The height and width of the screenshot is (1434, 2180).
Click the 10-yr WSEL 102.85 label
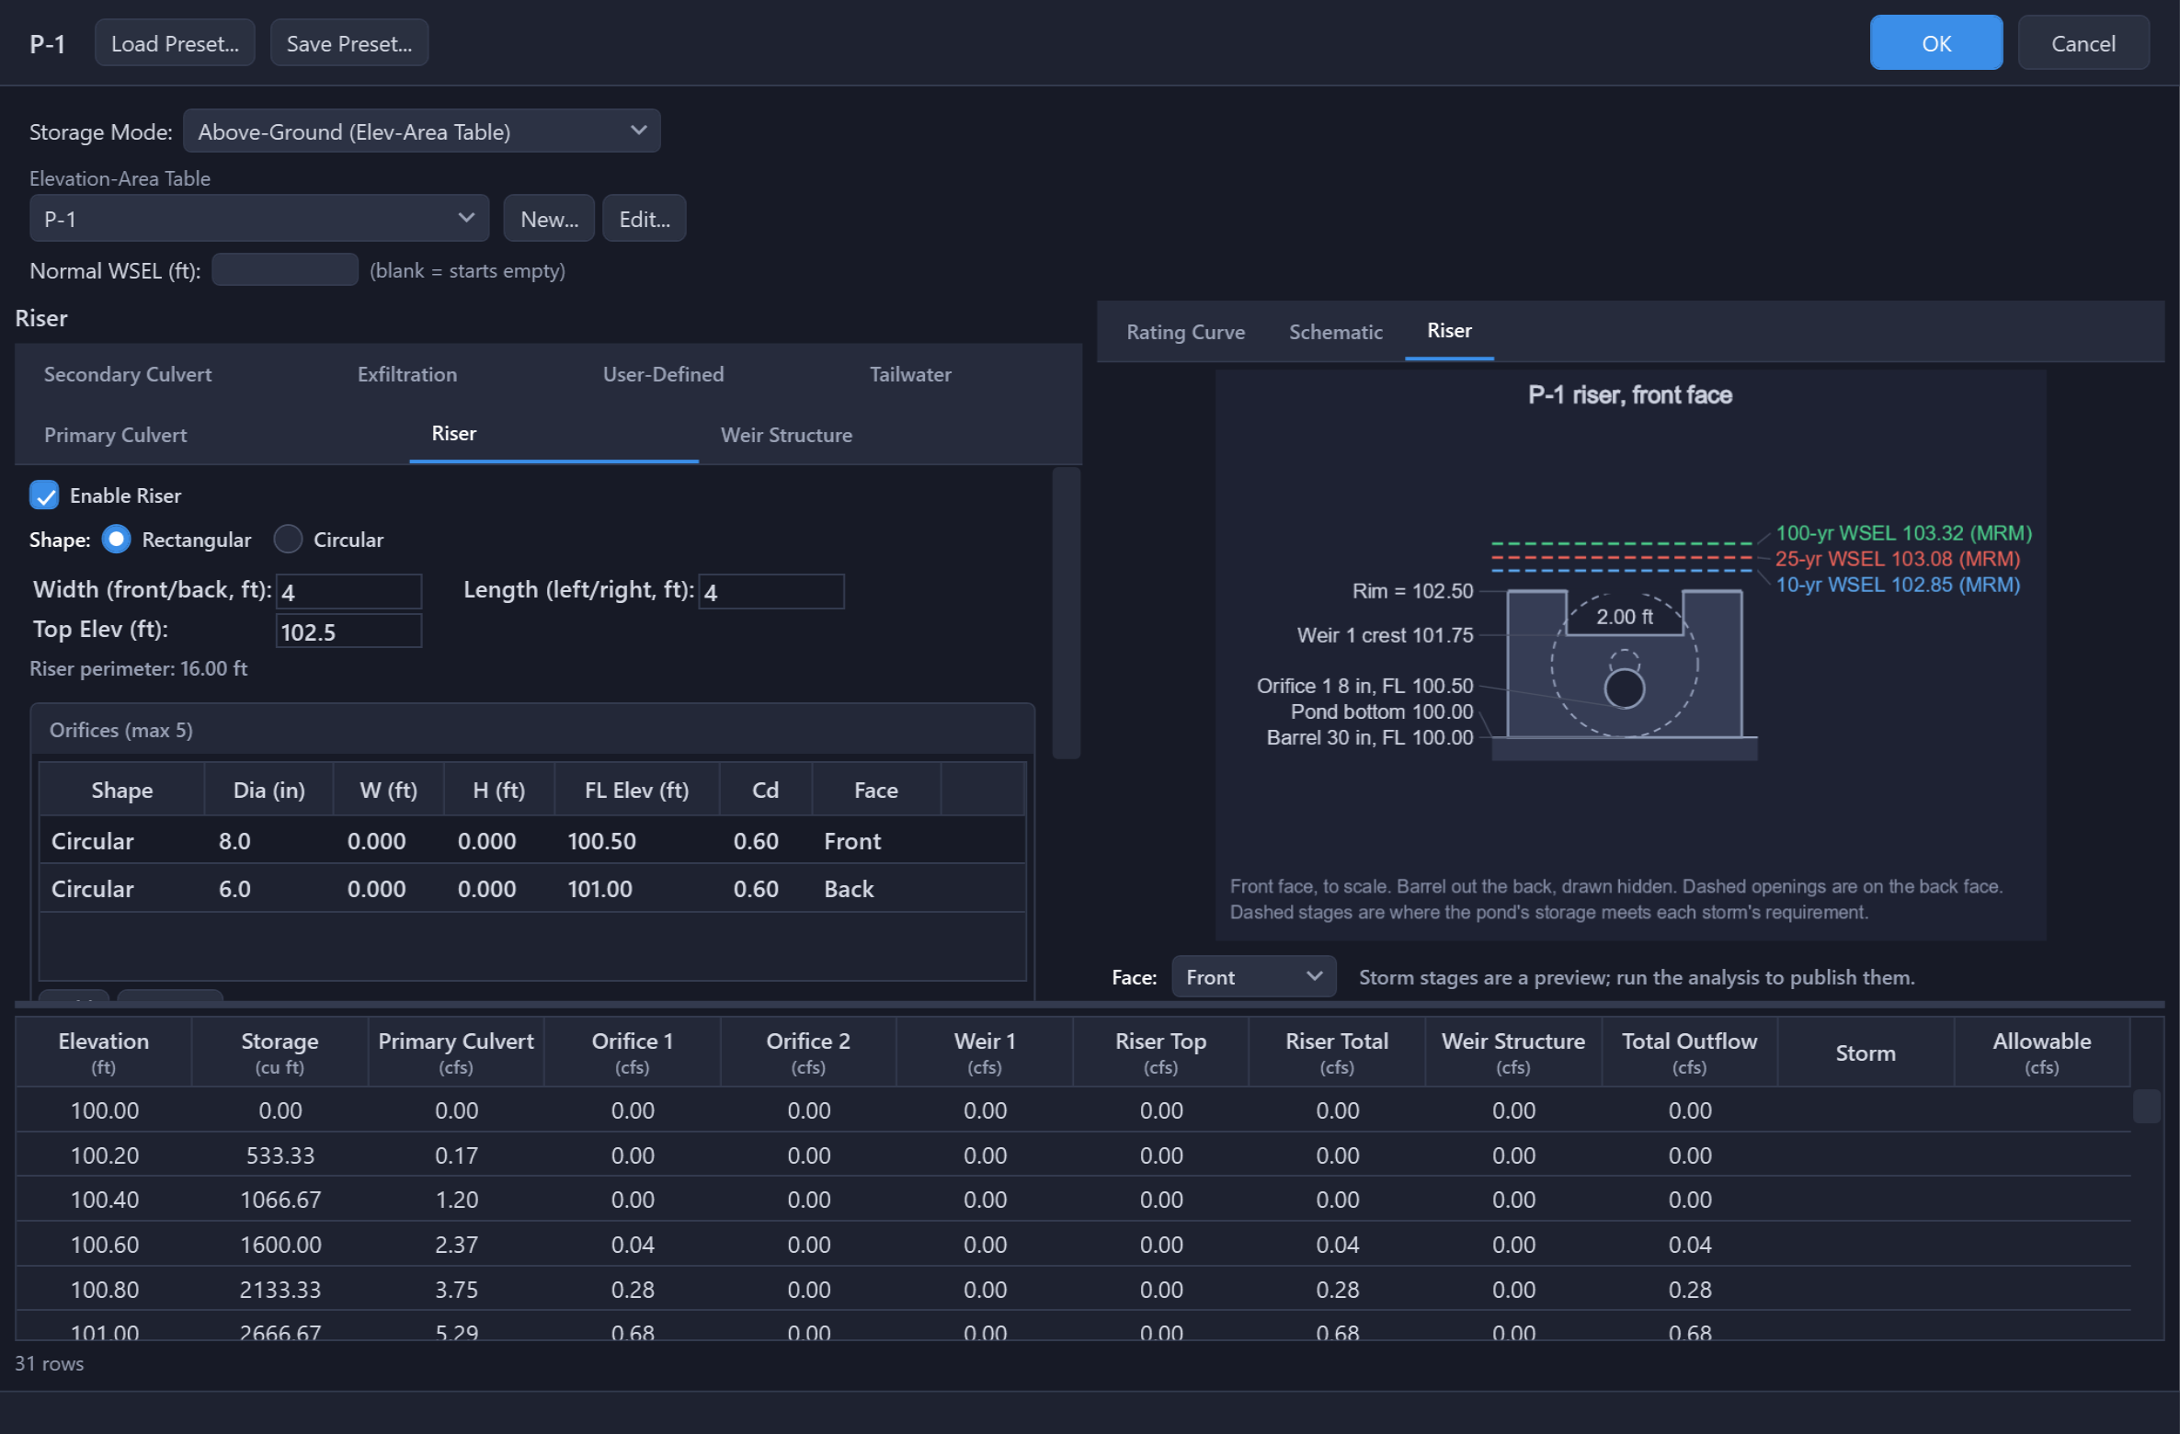click(1897, 585)
